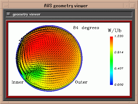Click the AVS geometry viewer title bar
Image resolution: width=138 pixels, height=104 pixels.
66,6
